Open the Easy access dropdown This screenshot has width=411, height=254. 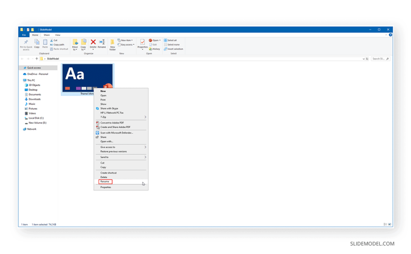126,45
